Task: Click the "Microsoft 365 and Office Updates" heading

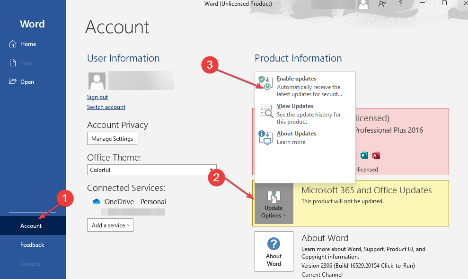Action: click(x=367, y=190)
